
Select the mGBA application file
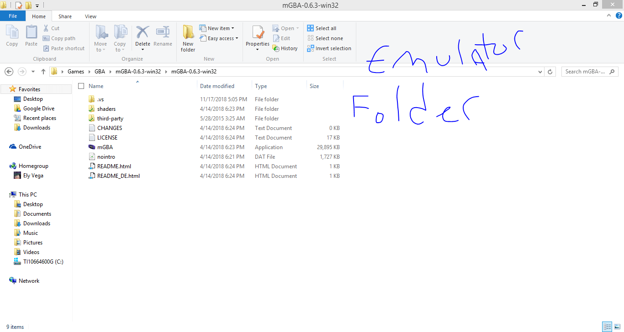point(105,147)
